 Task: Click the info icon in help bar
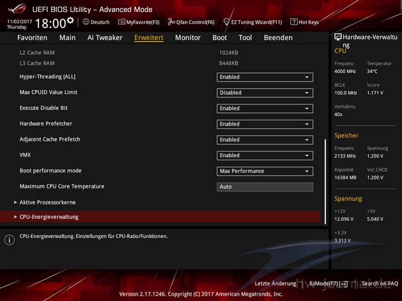[x=9, y=240]
